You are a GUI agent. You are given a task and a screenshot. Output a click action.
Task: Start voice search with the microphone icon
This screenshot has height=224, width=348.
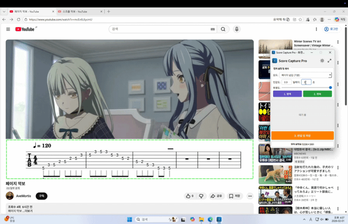(x=237, y=29)
